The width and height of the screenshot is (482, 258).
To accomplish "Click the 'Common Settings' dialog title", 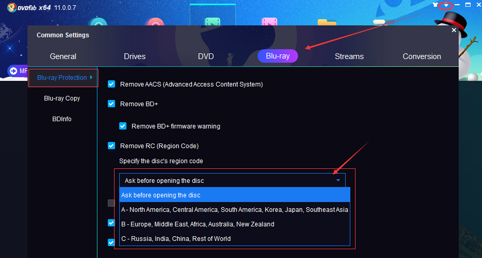I will (x=63, y=35).
